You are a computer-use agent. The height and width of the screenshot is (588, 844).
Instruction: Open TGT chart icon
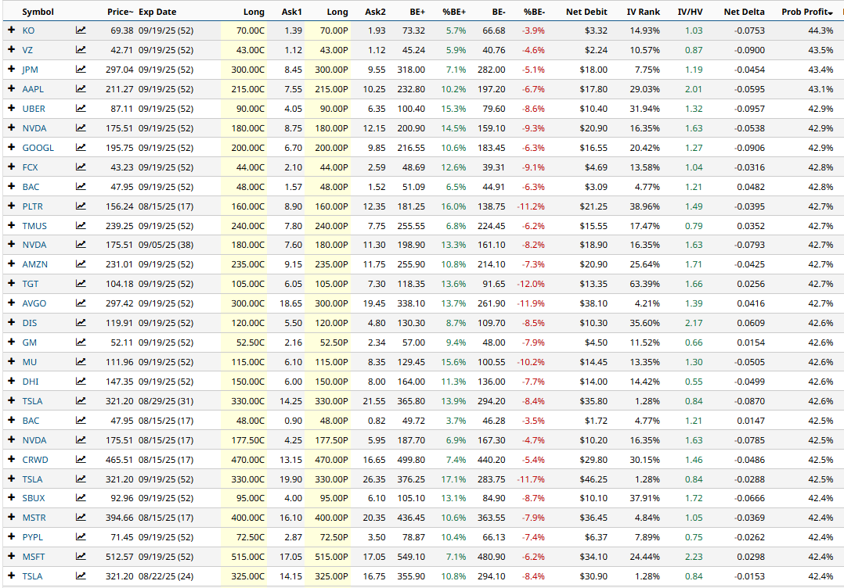pos(81,284)
